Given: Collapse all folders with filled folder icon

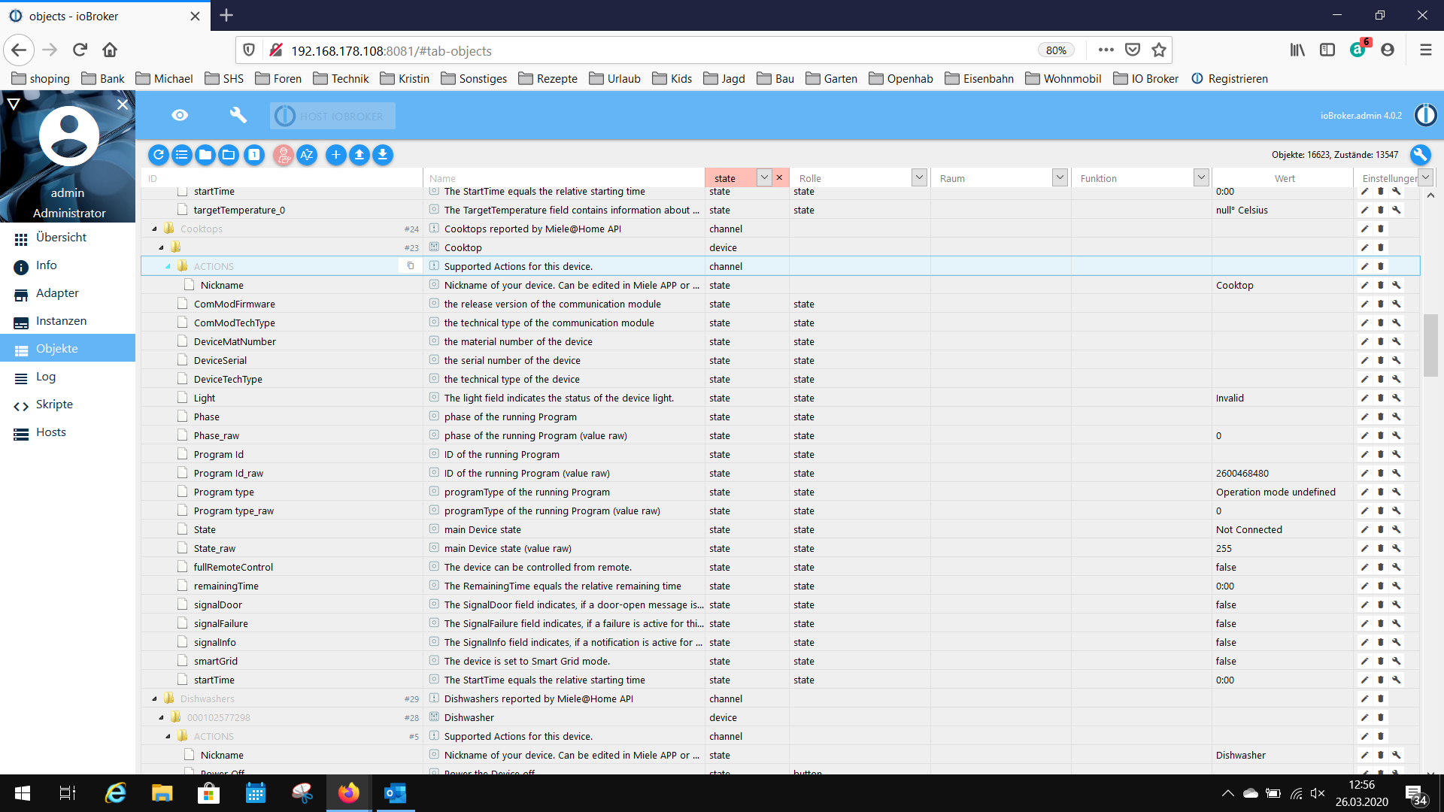Looking at the screenshot, I should point(205,155).
